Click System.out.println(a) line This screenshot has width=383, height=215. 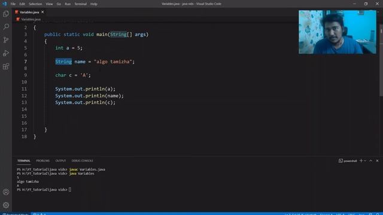(x=85, y=89)
